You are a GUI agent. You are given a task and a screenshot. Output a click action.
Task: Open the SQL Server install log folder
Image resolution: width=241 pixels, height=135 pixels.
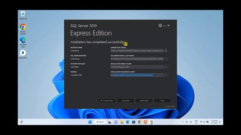[166, 59]
